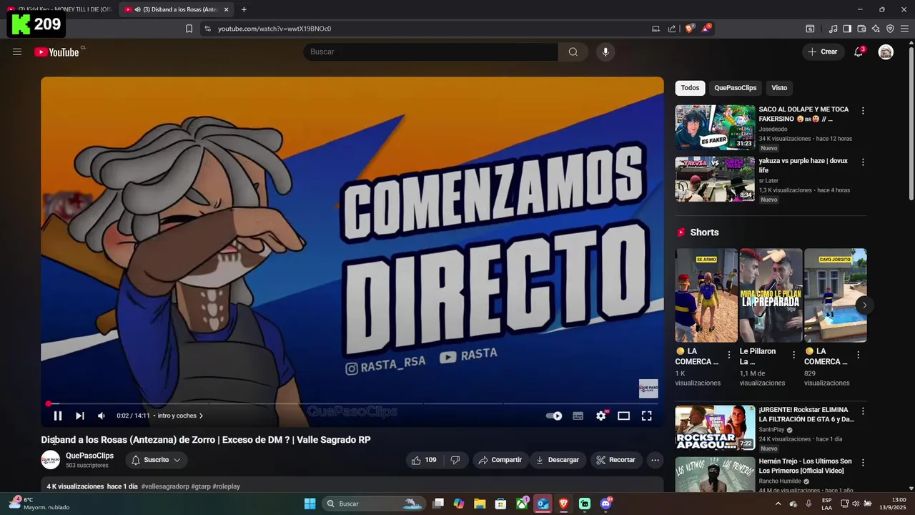Open Leo AI sparkle icon
Screen dimensions: 915x515
pos(876,29)
